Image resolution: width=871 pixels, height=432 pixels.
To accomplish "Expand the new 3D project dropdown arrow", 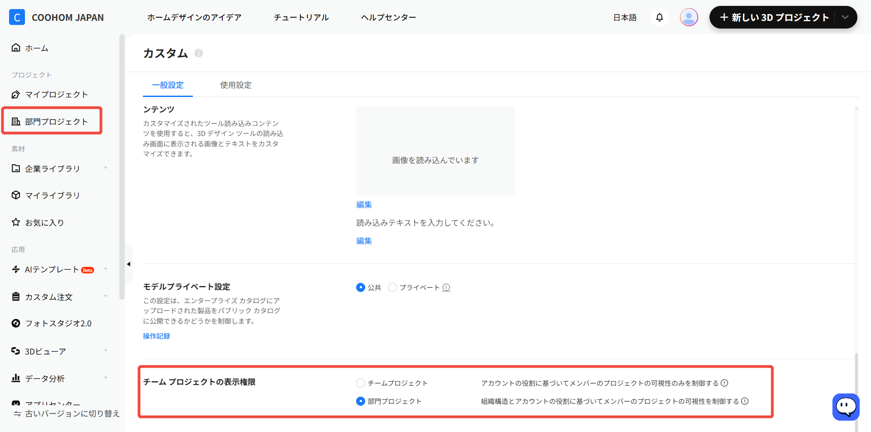I will click(845, 17).
